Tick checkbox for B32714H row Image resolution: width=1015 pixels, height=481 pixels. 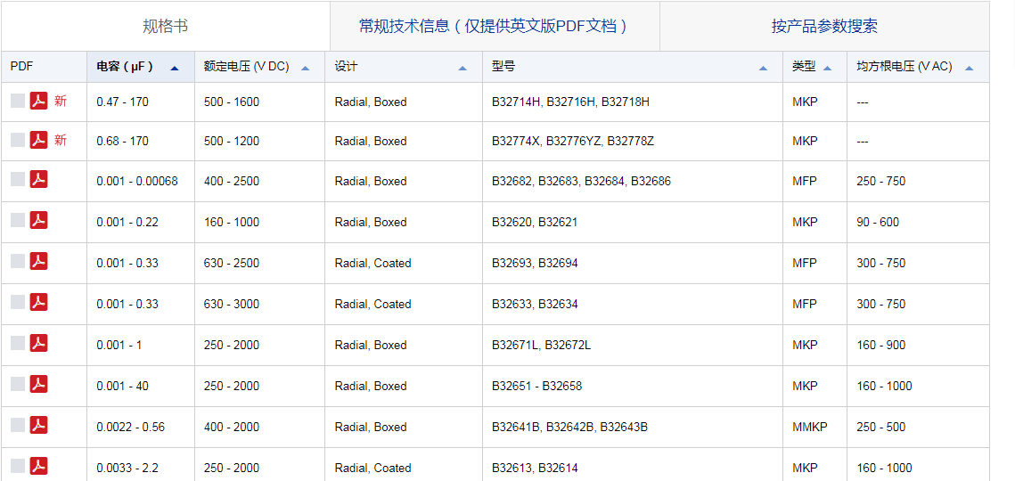[x=18, y=102]
